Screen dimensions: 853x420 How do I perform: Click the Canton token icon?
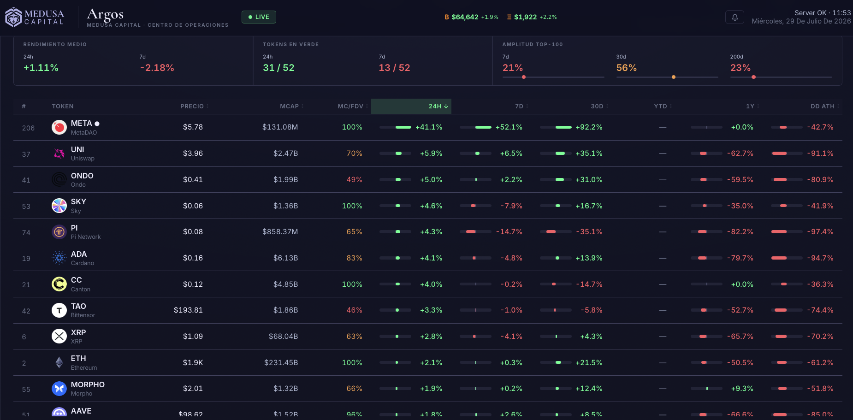coord(59,284)
